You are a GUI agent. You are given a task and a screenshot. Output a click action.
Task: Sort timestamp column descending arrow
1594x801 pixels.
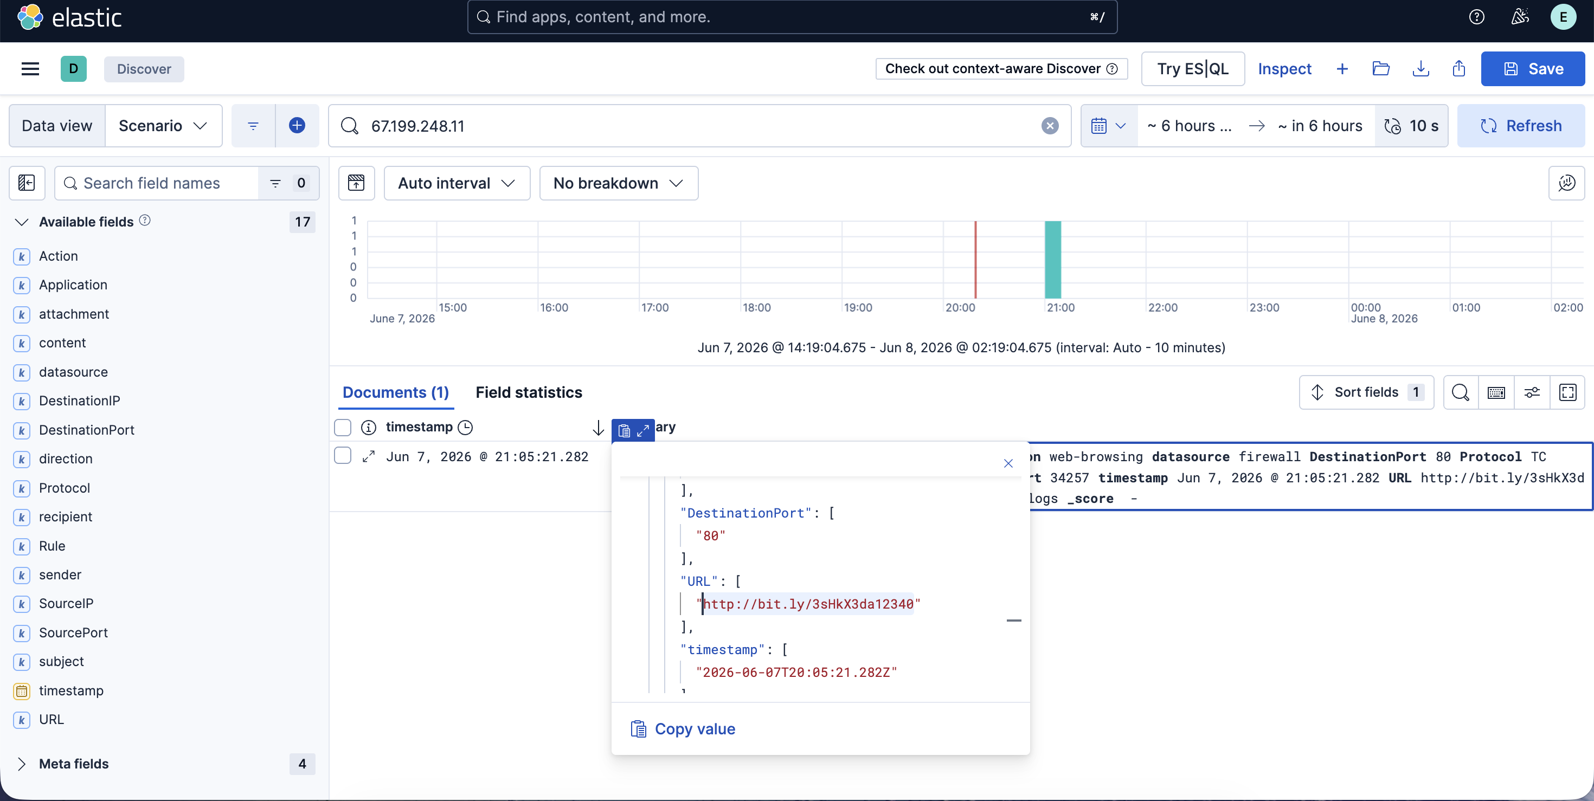click(x=597, y=428)
